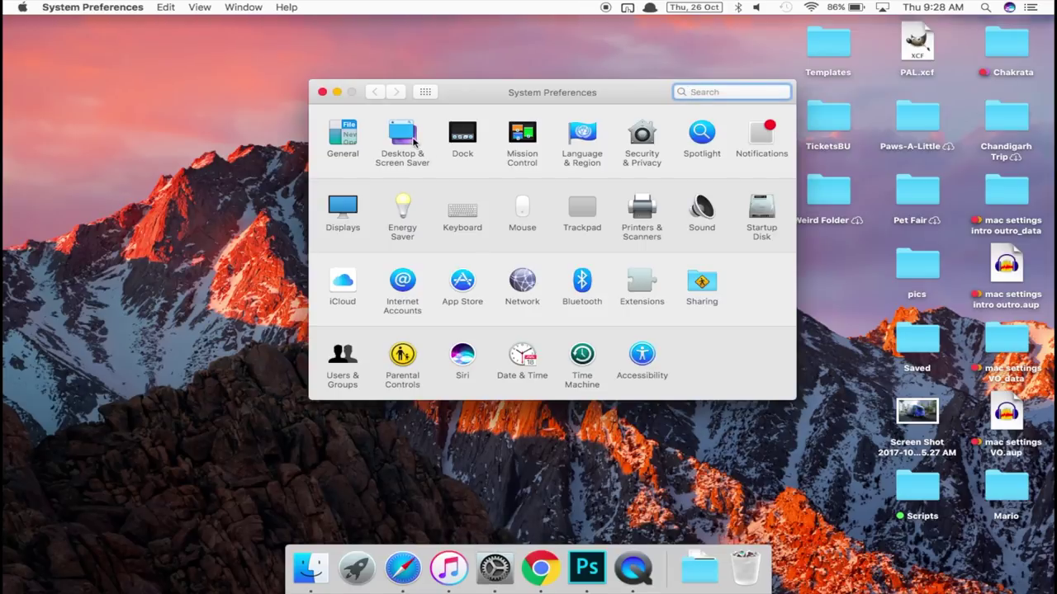This screenshot has height=594, width=1057.
Task: Open Trash in the Dock
Action: 745,568
